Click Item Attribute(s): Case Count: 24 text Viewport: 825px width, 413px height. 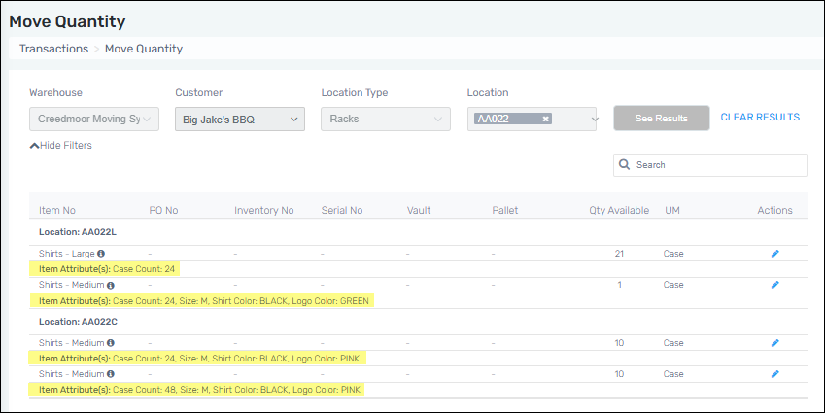tap(107, 269)
